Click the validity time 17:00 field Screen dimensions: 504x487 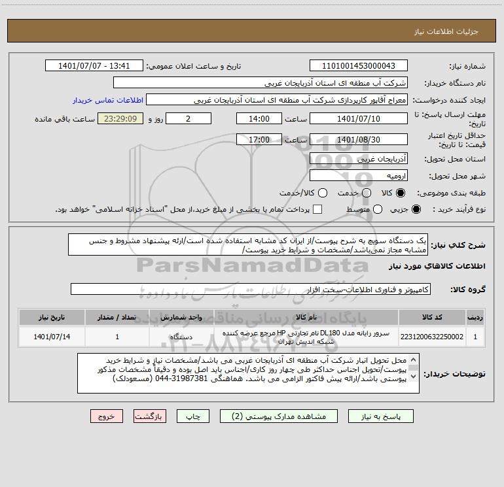point(259,139)
